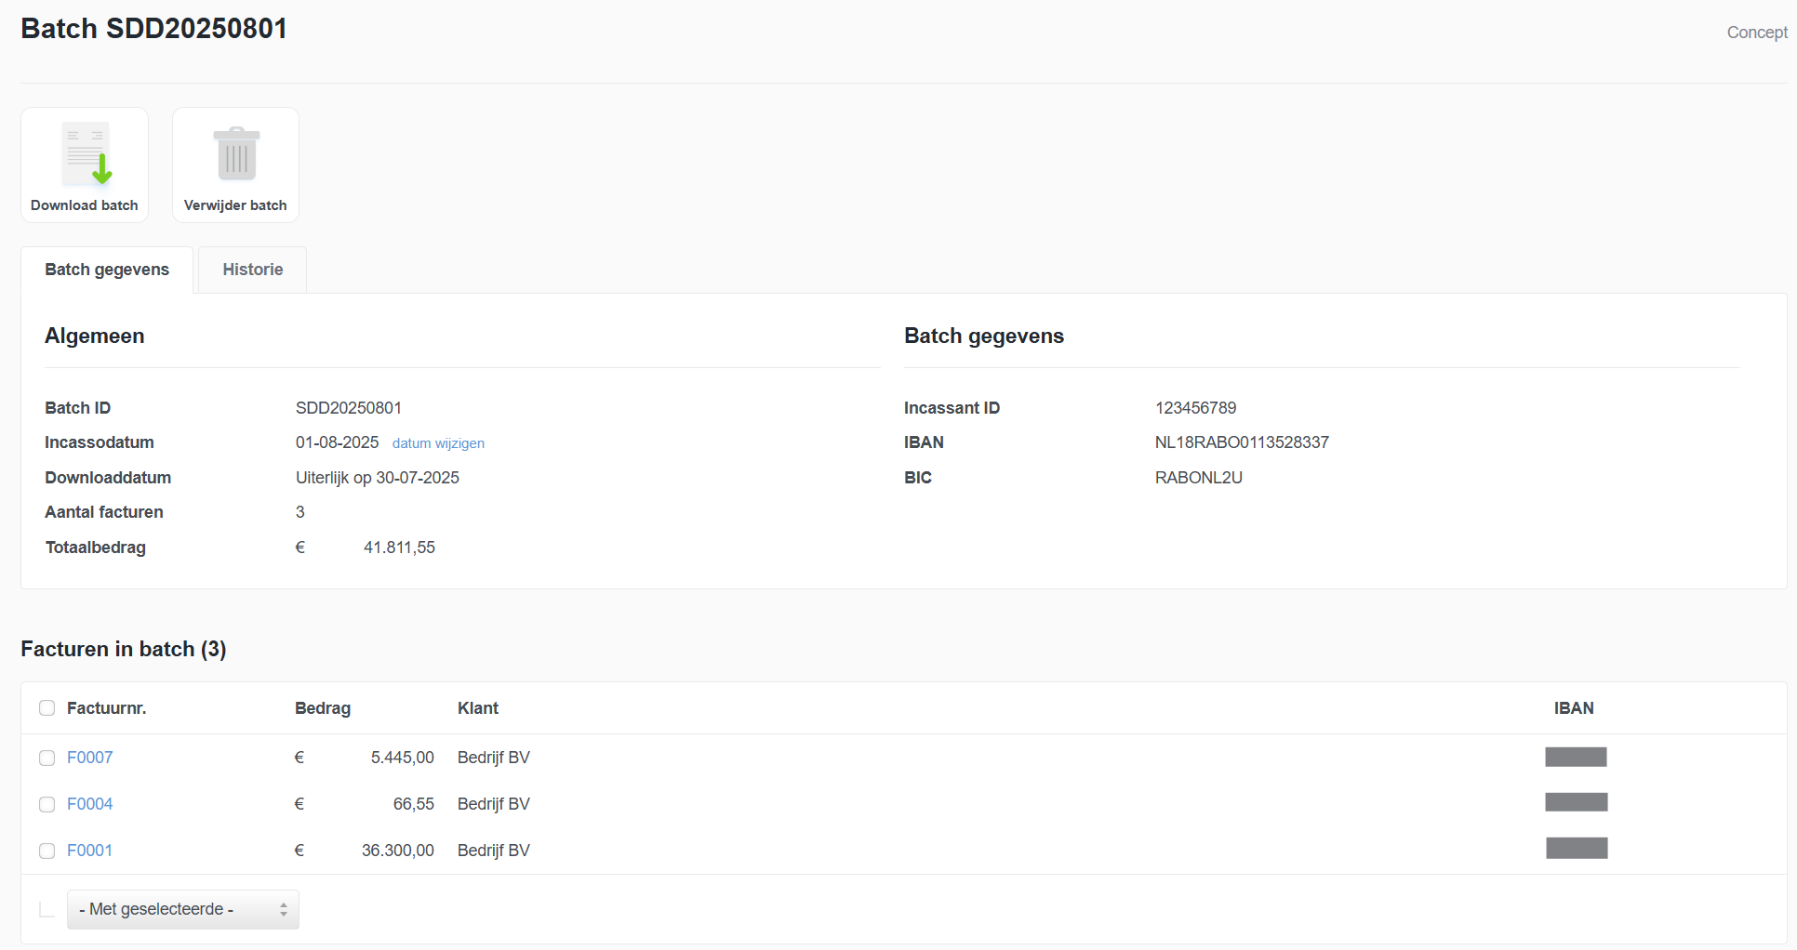This screenshot has height=950, width=1797.
Task: Open invoice F0001 link
Action: click(89, 851)
